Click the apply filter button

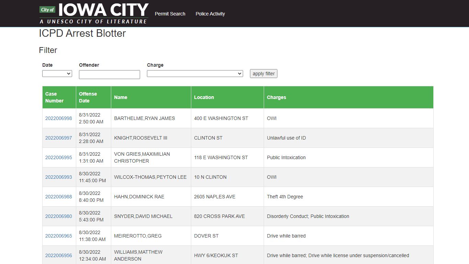(x=264, y=74)
